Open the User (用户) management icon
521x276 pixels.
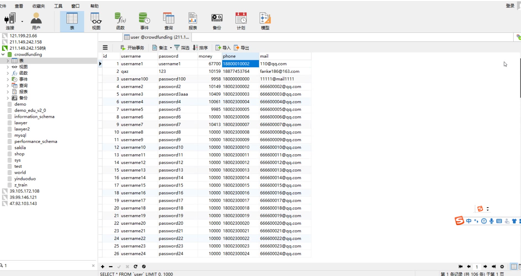click(36, 21)
